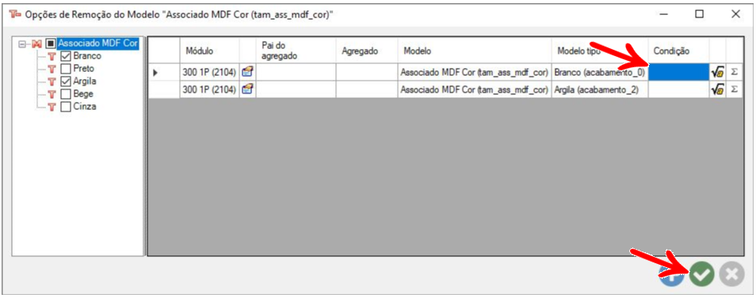Screen dimensions: 756x298
Task: Open formula editor icon in Argila row
Action: click(717, 89)
